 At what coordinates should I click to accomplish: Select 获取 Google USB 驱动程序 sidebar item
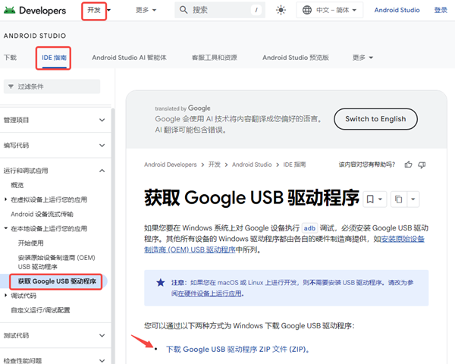pyautogui.click(x=57, y=281)
